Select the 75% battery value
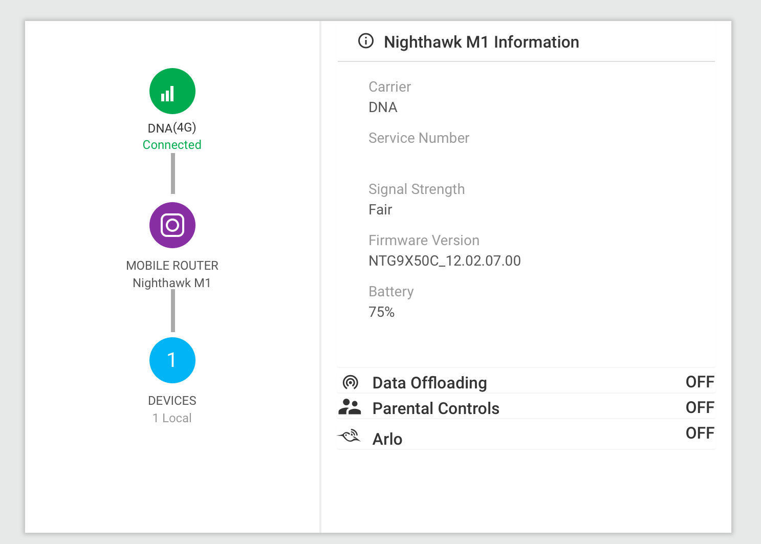The height and width of the screenshot is (544, 761). [381, 312]
